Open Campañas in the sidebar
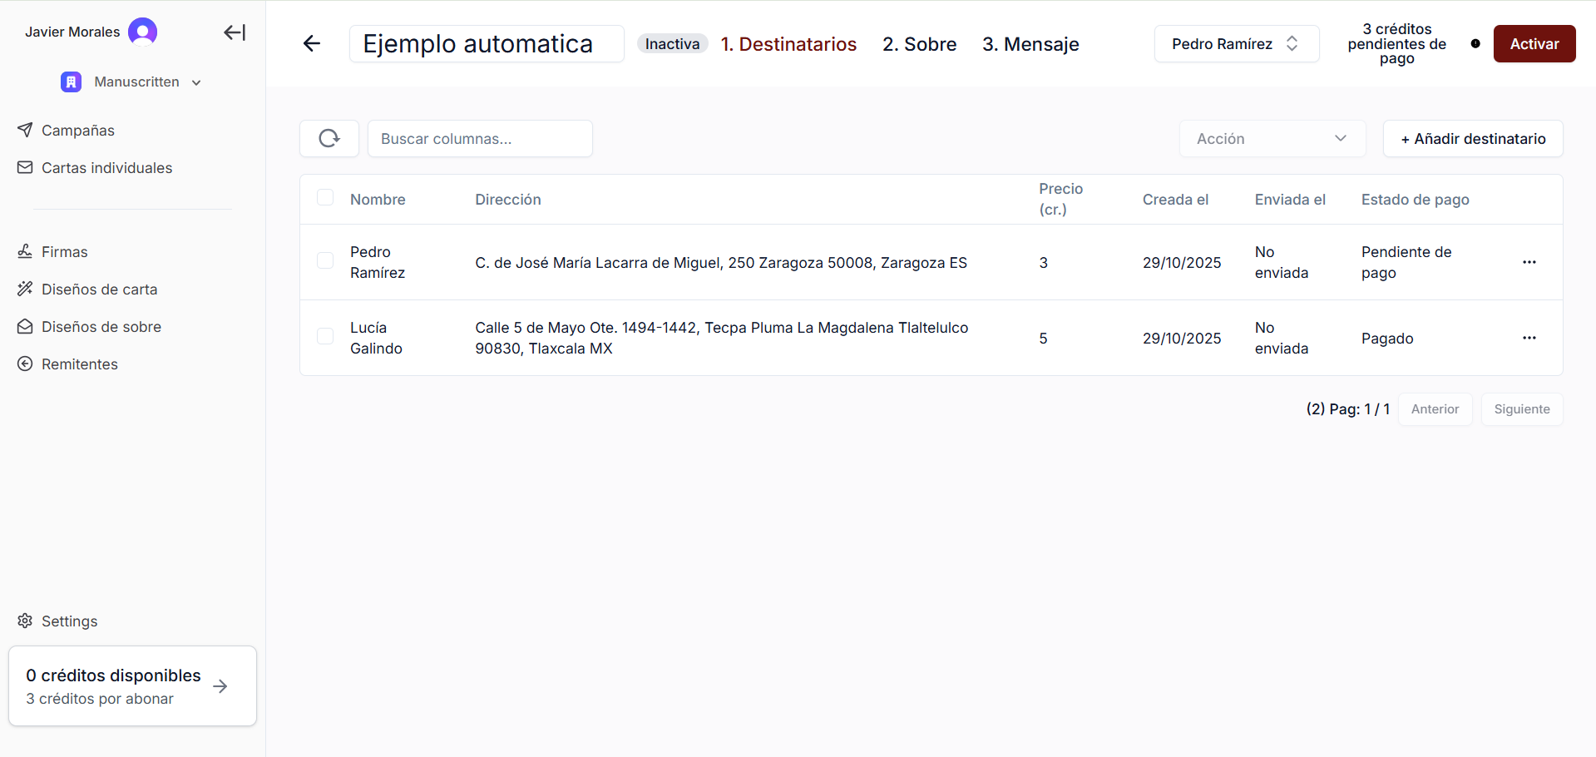 78,130
